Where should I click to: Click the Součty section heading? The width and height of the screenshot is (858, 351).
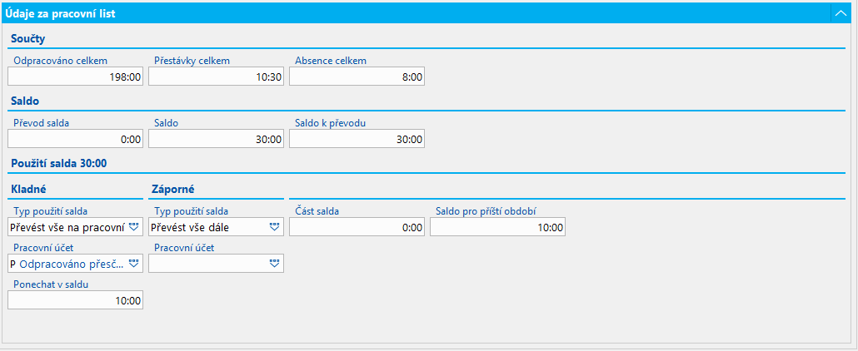pos(28,39)
